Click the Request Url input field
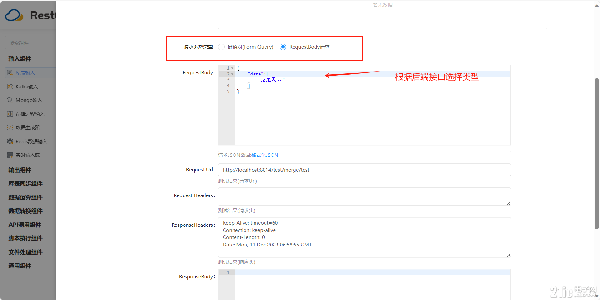The height and width of the screenshot is (300, 600). pos(365,170)
